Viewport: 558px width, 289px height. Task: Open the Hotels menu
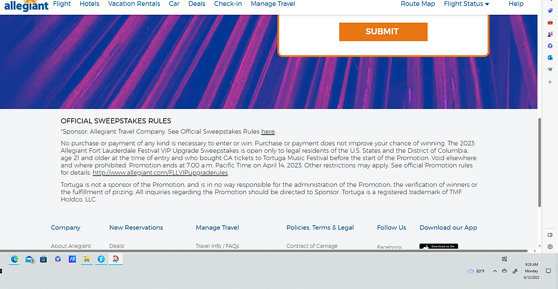tap(89, 4)
